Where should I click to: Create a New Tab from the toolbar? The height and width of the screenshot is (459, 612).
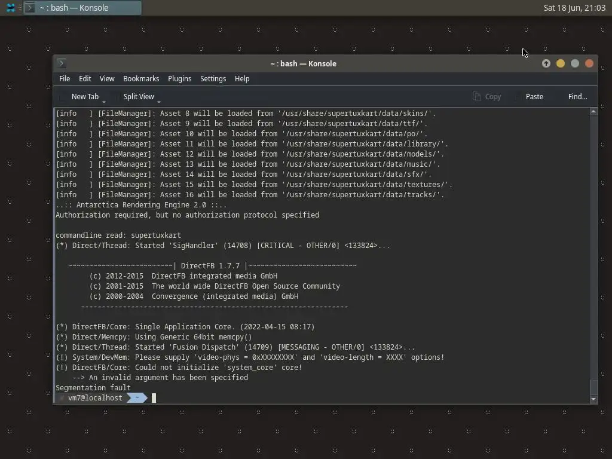click(x=85, y=96)
